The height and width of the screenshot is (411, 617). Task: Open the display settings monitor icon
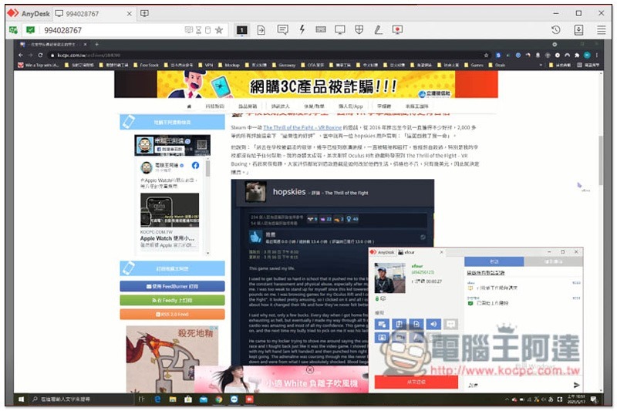pos(340,30)
